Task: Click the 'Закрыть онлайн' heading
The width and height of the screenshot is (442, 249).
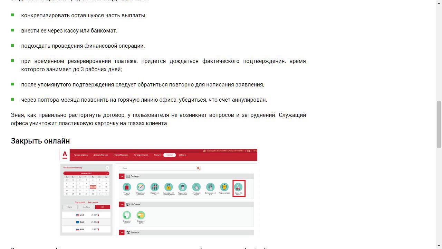Action: (40, 141)
